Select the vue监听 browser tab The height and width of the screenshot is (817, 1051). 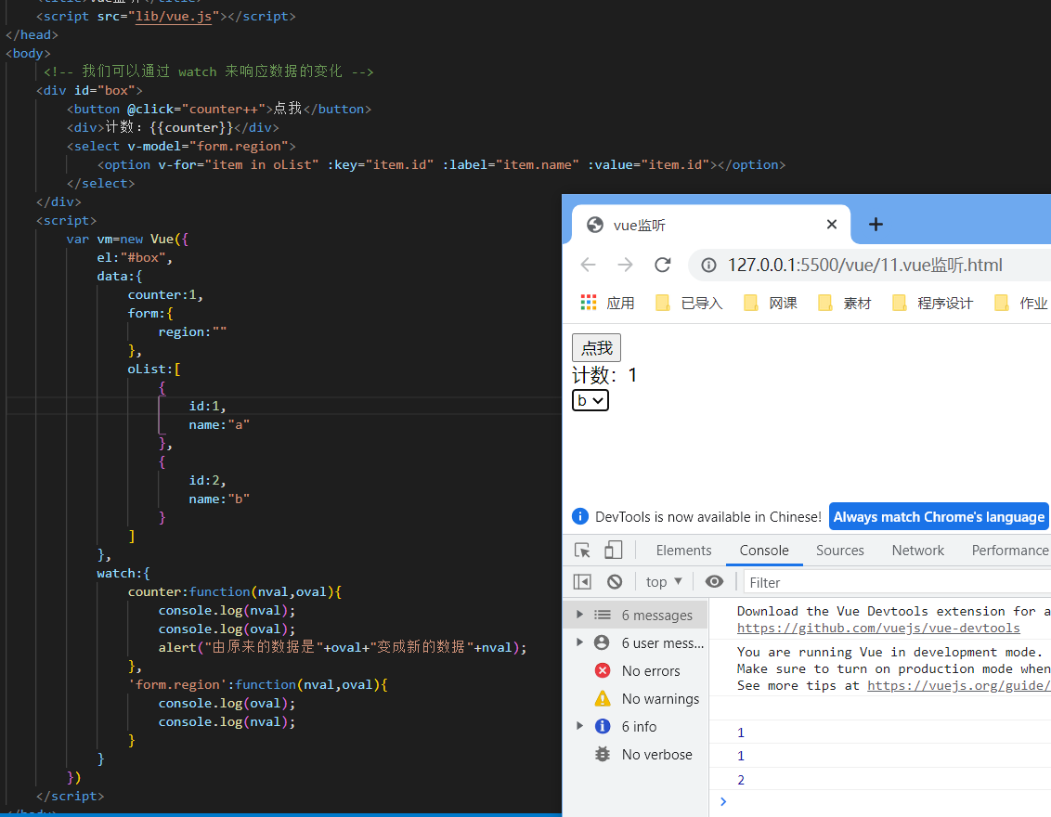tap(710, 225)
